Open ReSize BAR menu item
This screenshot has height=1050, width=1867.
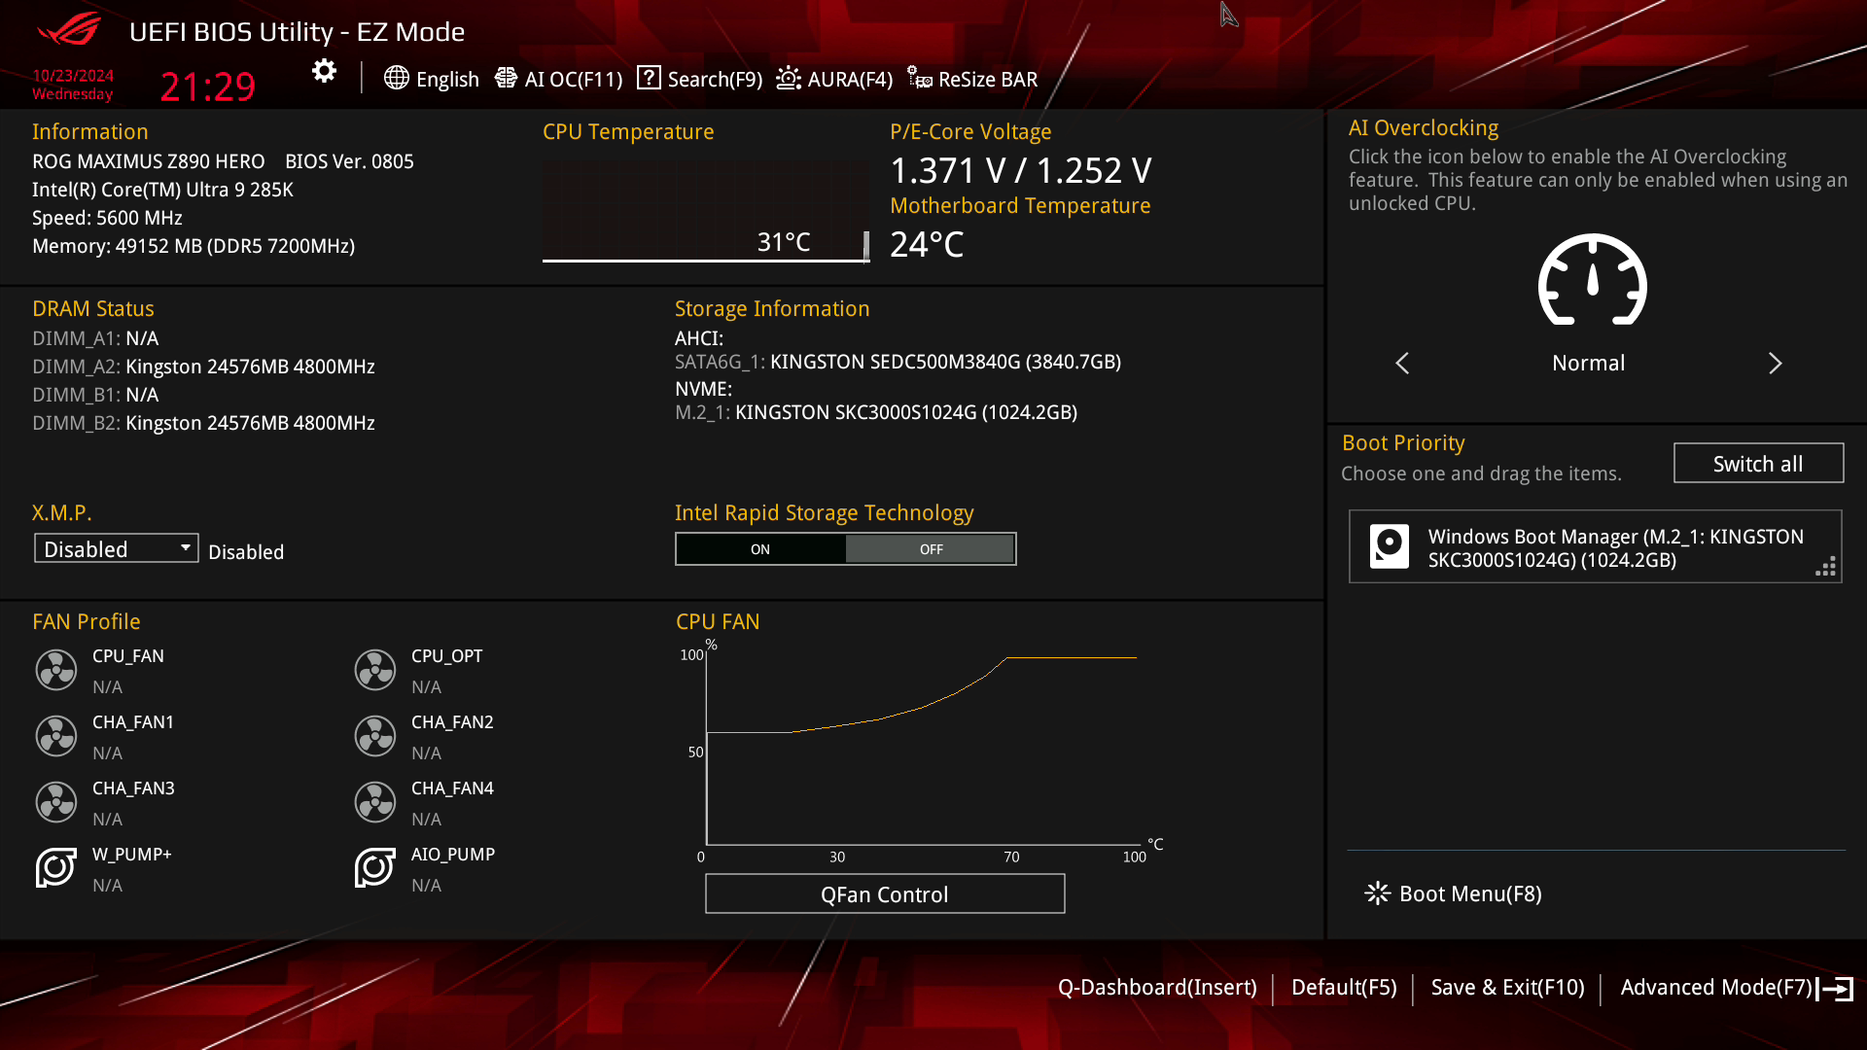(x=973, y=79)
